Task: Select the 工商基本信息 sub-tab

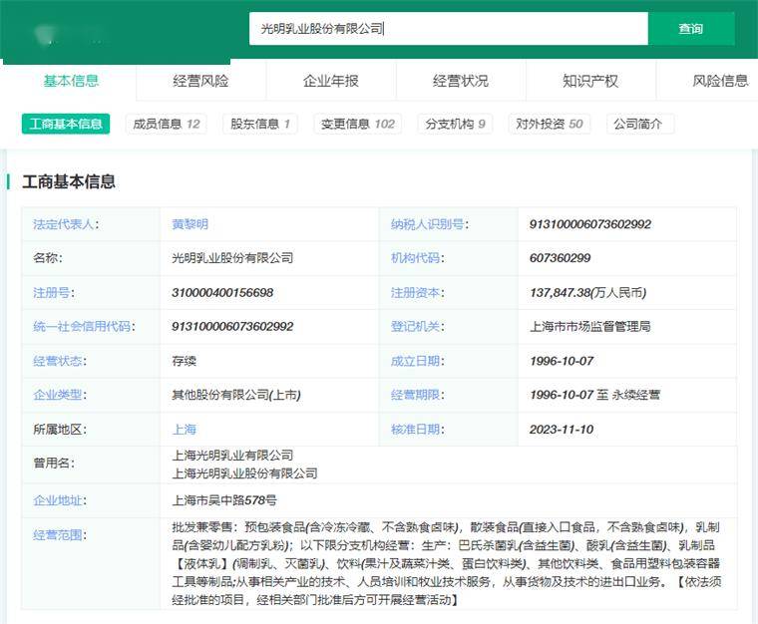Action: click(x=66, y=124)
